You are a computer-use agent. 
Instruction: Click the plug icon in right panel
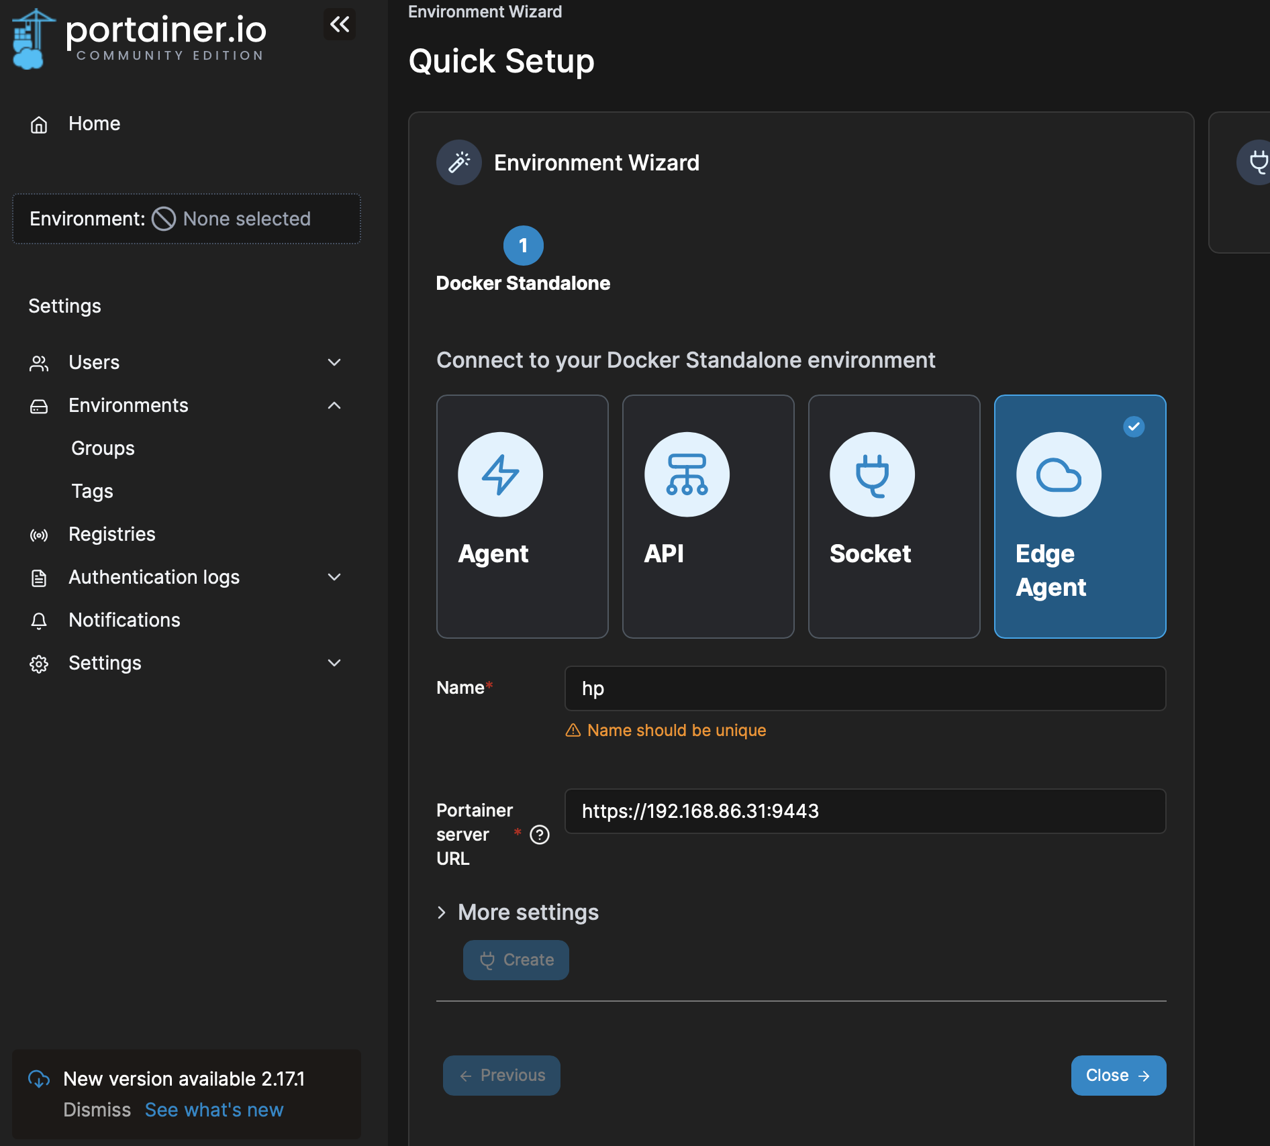pos(1257,162)
